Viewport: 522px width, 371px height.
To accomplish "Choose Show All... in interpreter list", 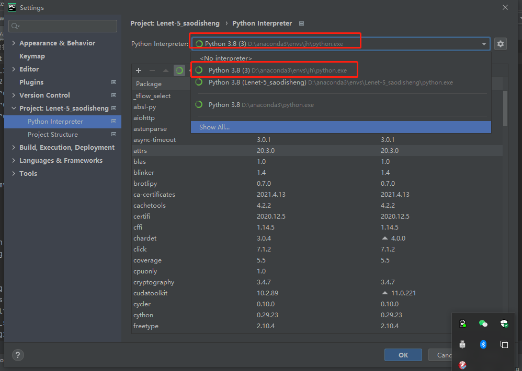I will 341,127.
